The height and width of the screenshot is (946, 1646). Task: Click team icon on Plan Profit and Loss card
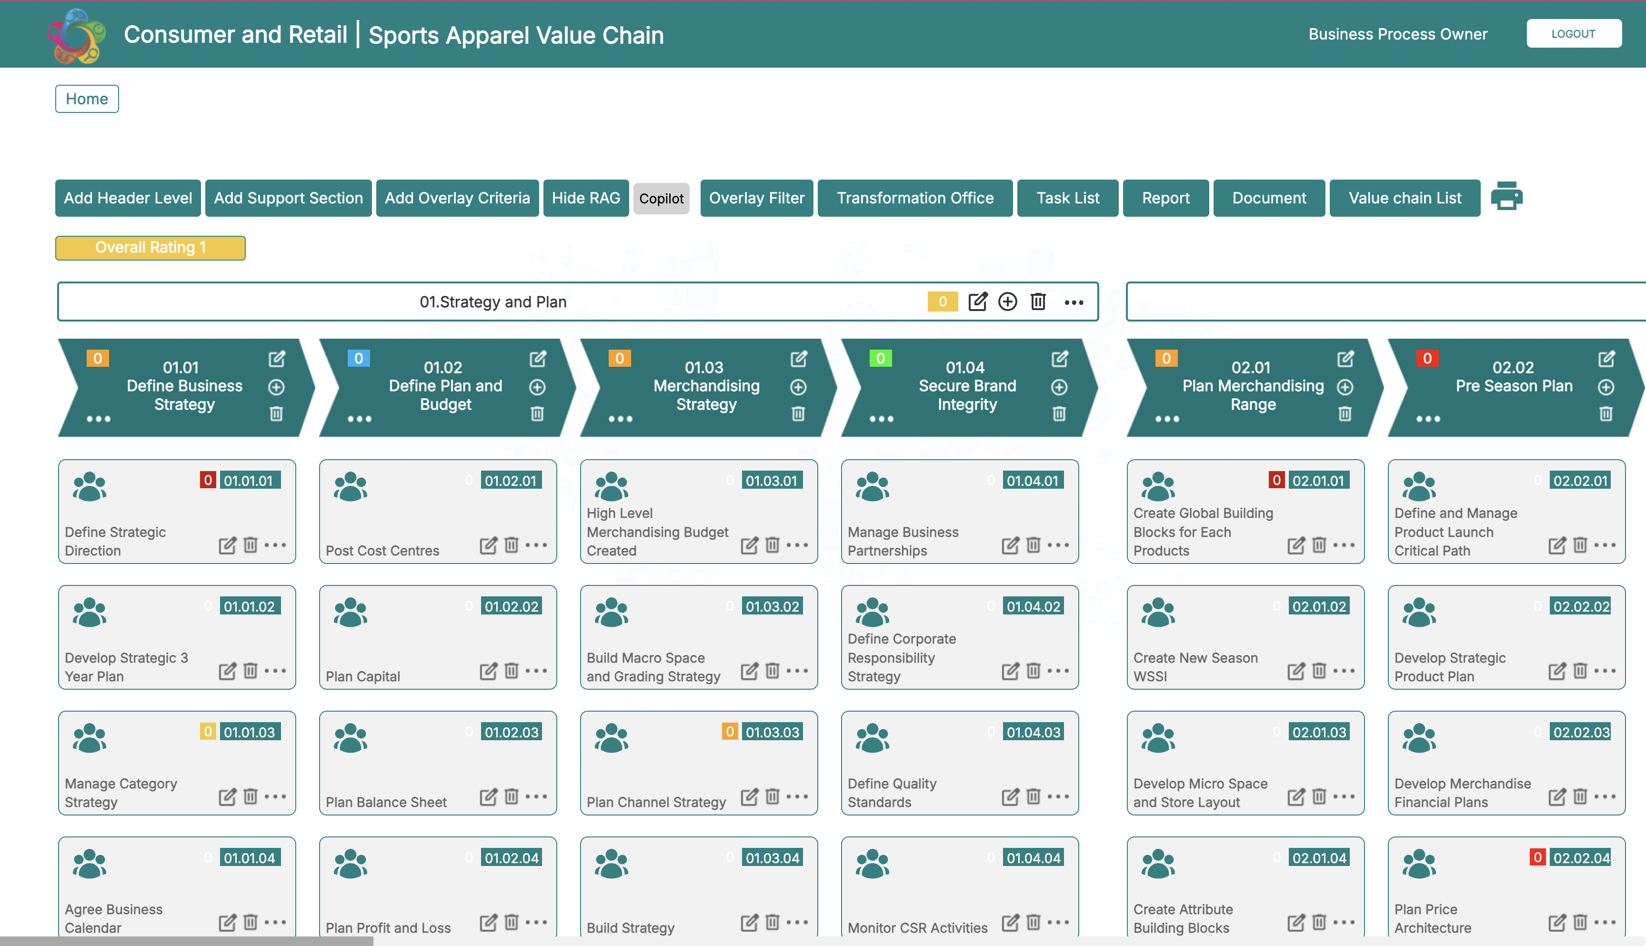point(351,864)
